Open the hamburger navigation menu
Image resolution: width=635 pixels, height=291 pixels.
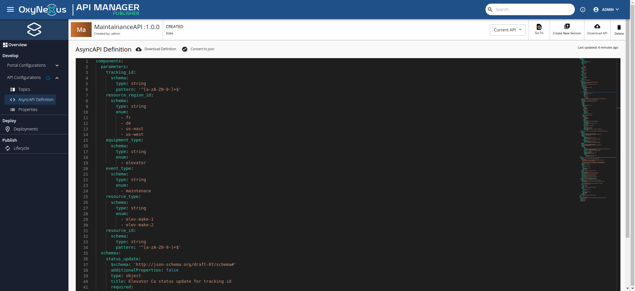(x=11, y=10)
